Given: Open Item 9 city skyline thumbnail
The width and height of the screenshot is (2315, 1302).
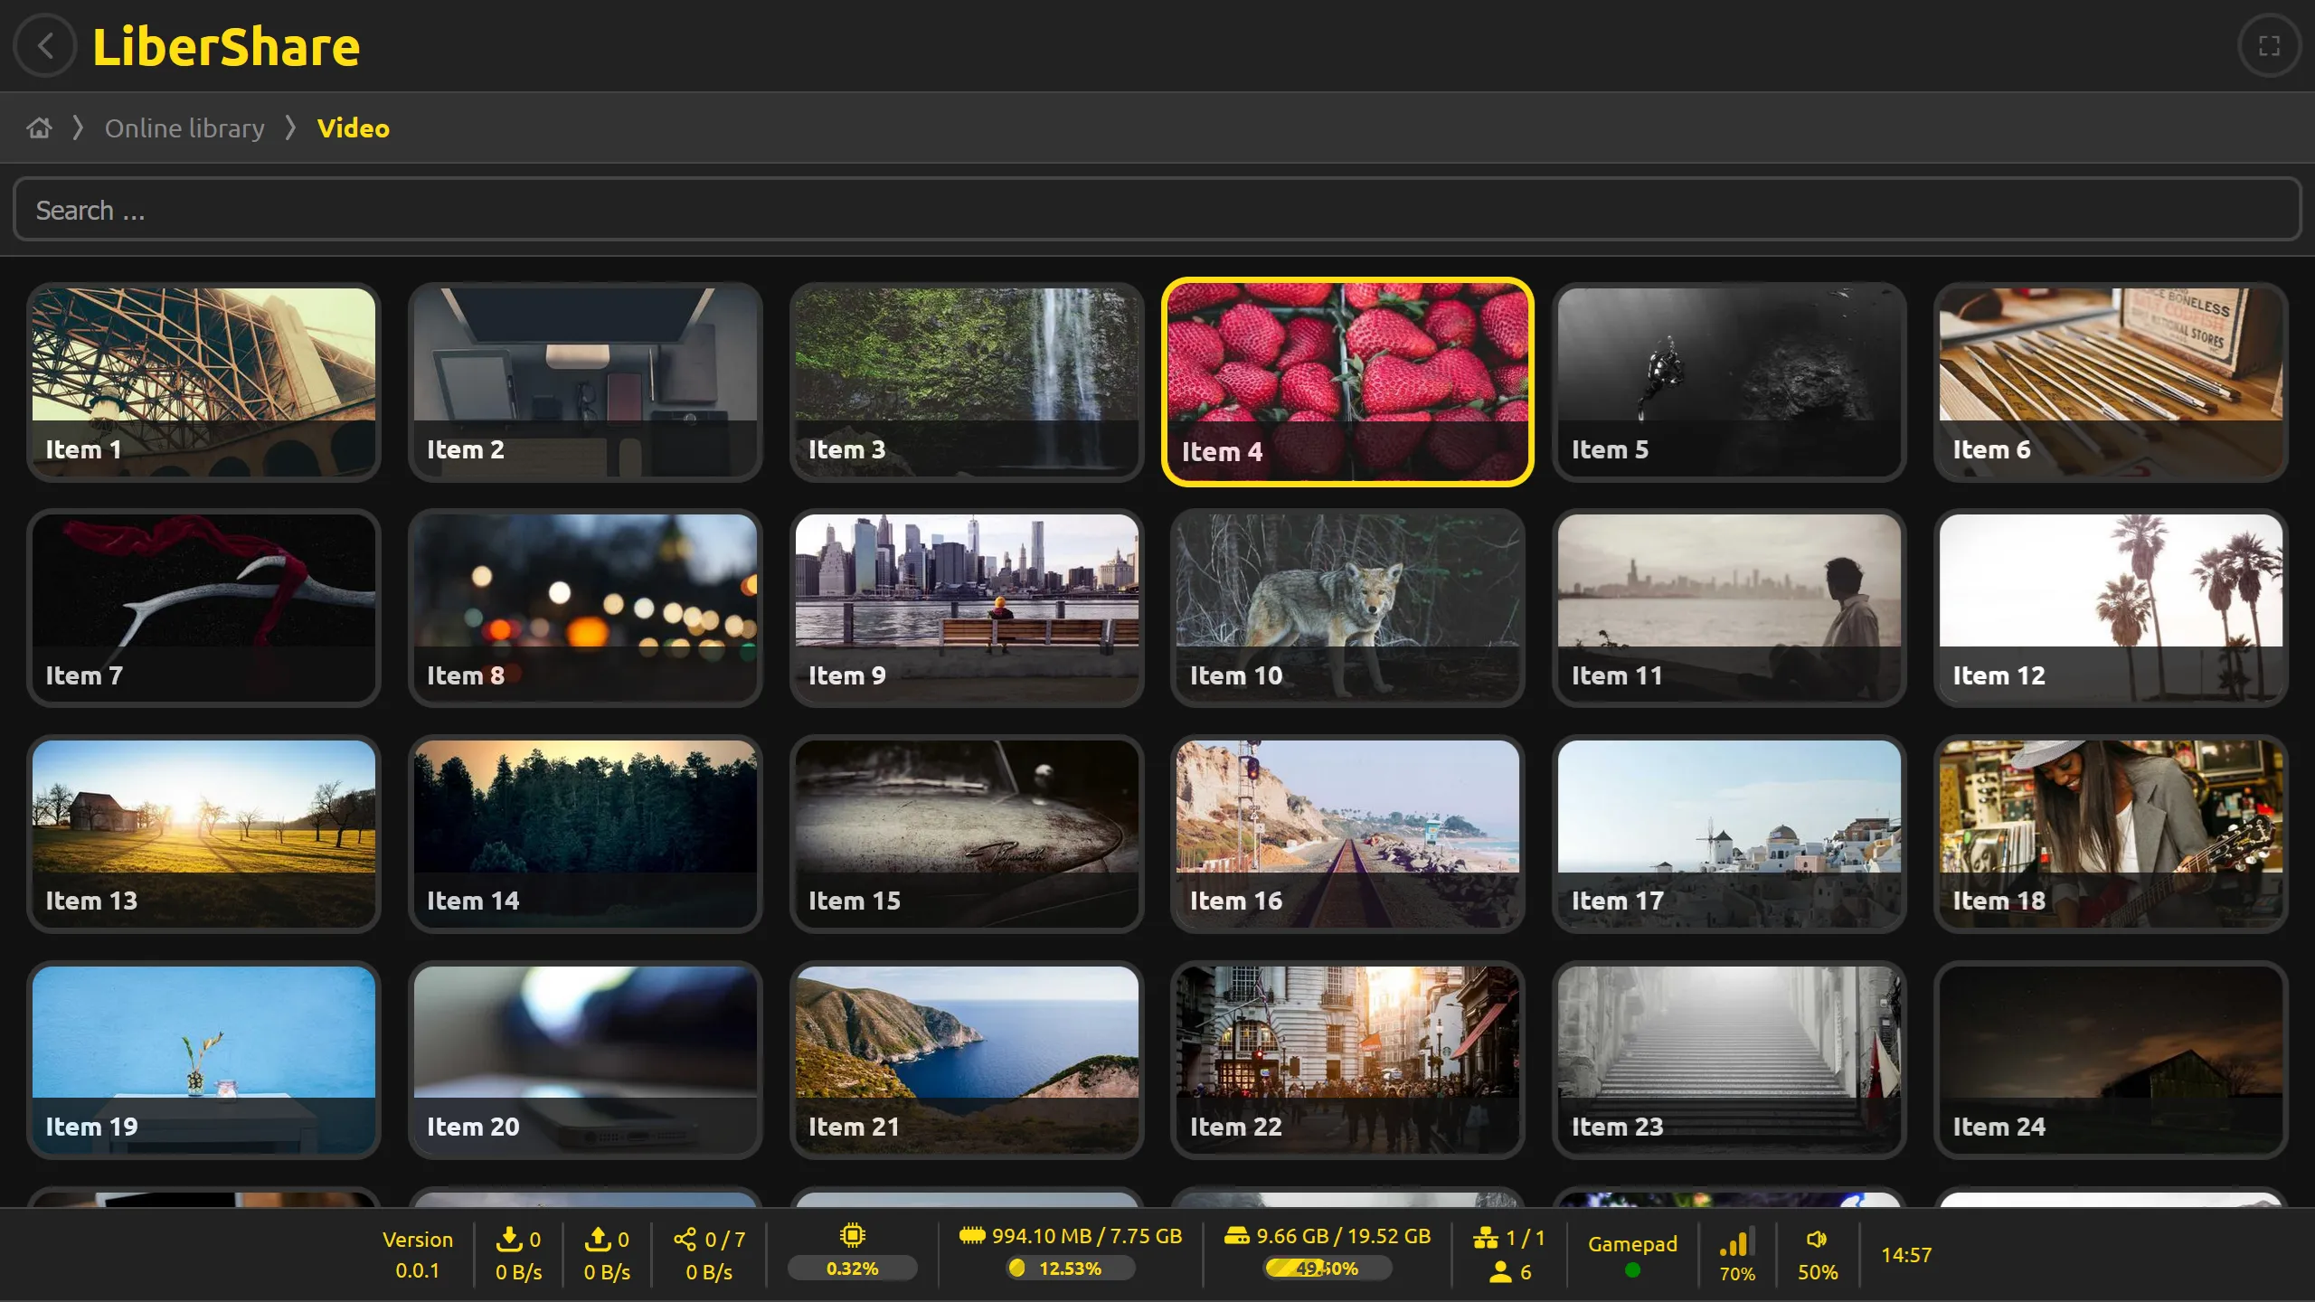Looking at the screenshot, I should (x=967, y=608).
